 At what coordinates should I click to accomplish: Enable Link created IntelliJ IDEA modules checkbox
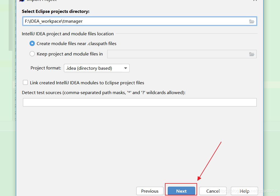tap(25, 83)
